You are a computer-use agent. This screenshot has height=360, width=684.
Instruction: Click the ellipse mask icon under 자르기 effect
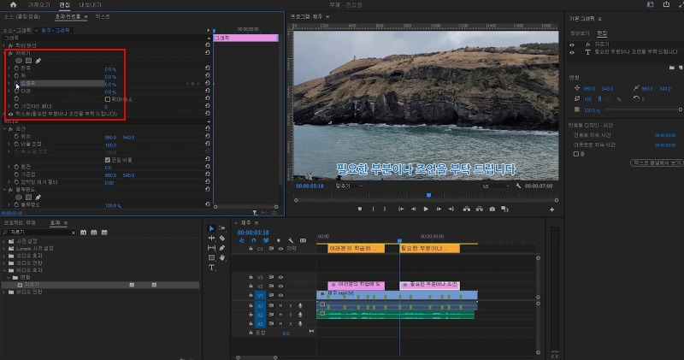[19, 61]
